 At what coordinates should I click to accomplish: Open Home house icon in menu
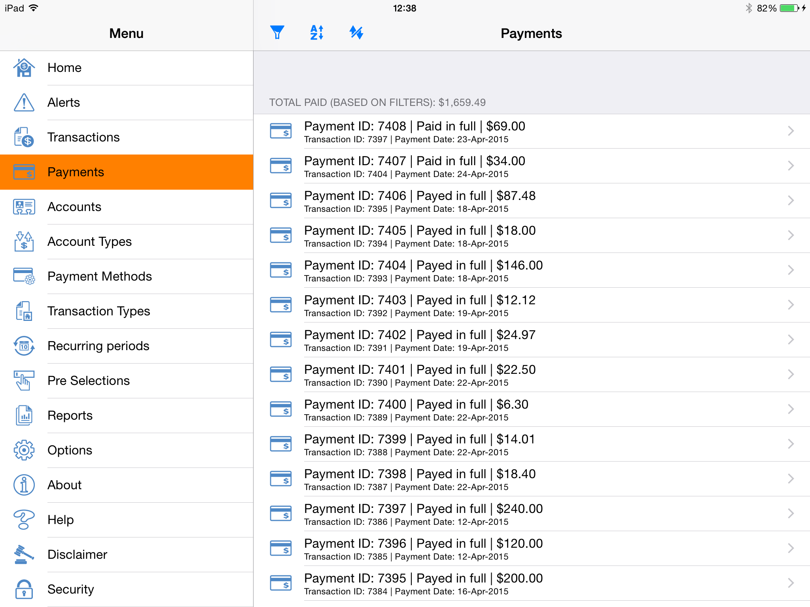tap(24, 68)
